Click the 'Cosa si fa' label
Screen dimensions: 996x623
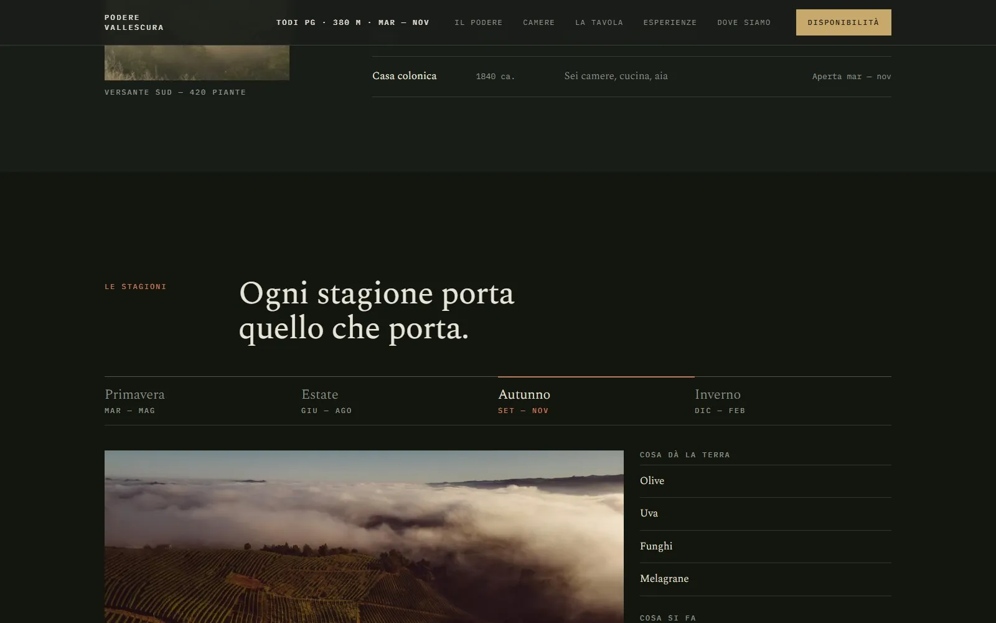click(668, 618)
